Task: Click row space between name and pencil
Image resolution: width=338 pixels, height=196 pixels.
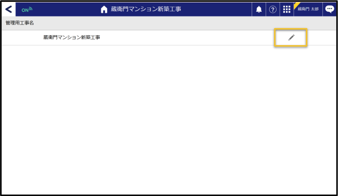Action: click(x=188, y=38)
